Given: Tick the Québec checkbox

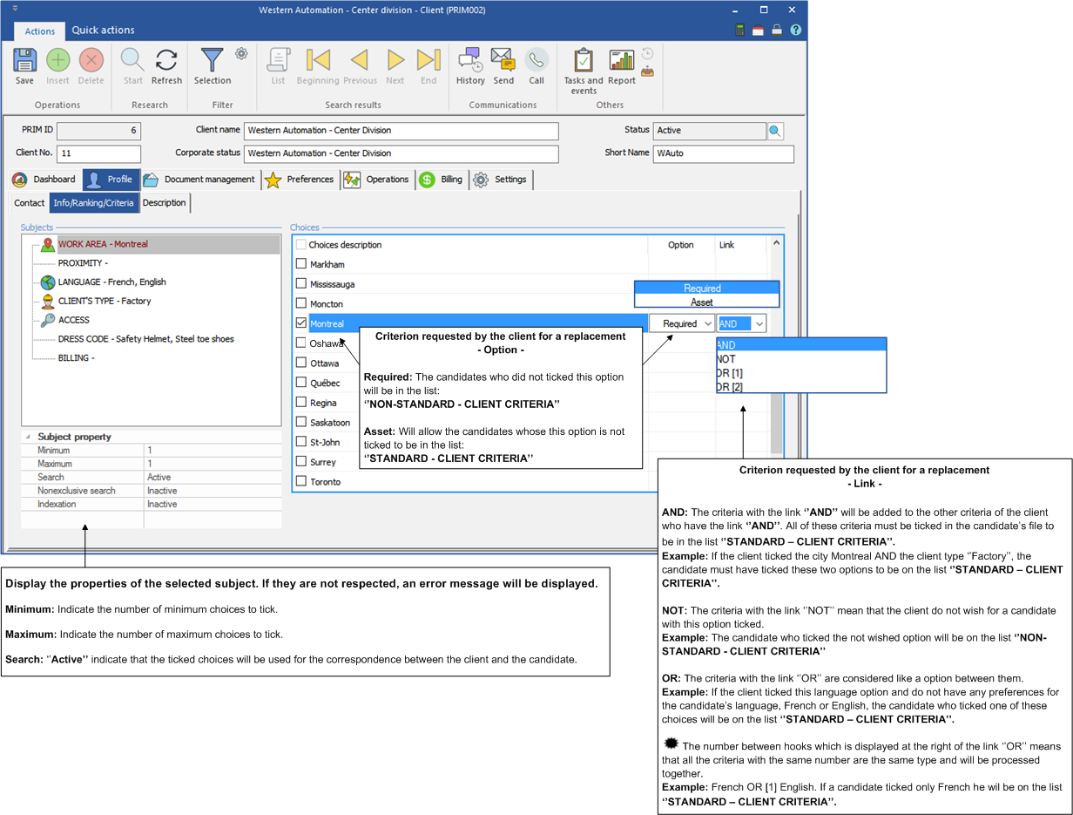Looking at the screenshot, I should 301,383.
